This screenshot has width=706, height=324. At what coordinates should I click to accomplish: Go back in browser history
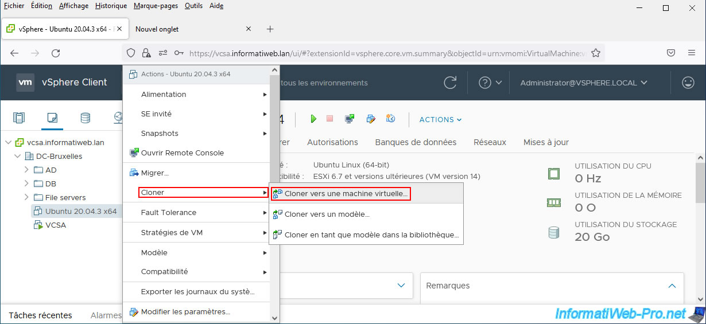[14, 53]
